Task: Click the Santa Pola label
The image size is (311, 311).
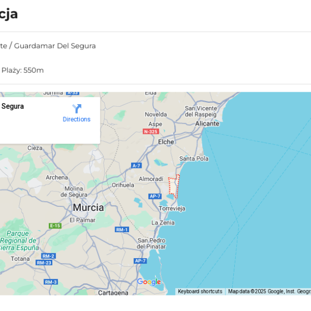Action: [x=194, y=159]
